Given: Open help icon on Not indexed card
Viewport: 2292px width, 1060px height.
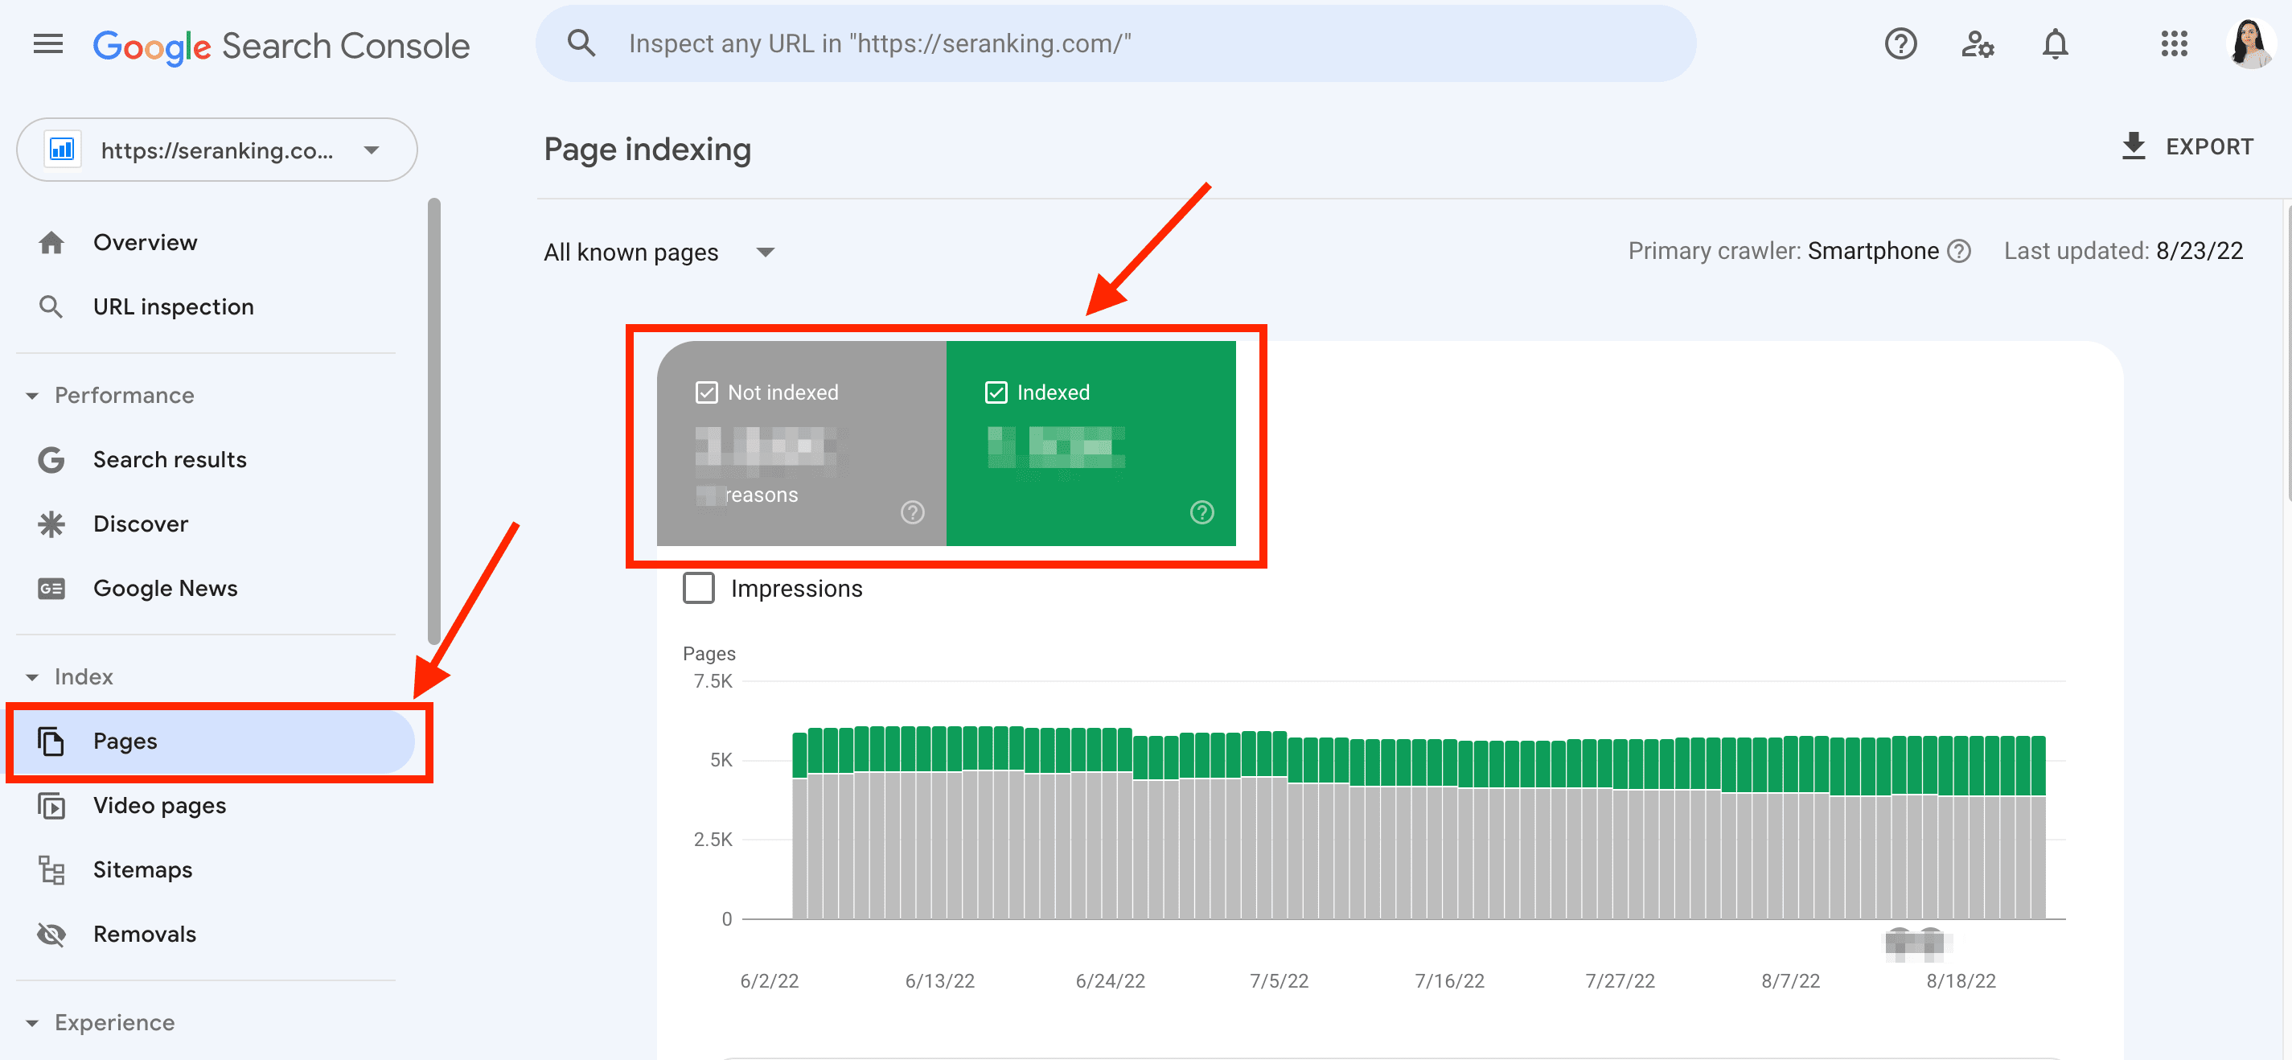Looking at the screenshot, I should [912, 512].
